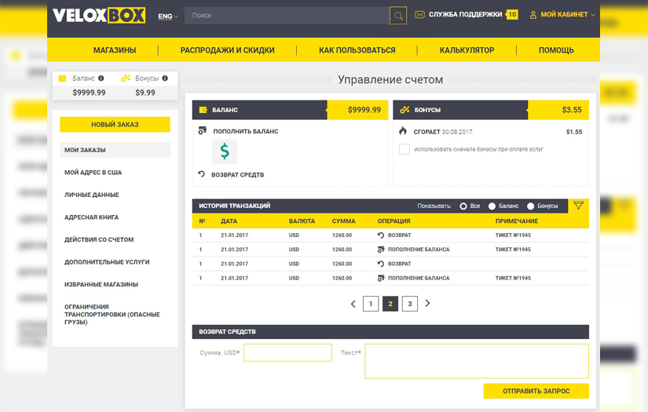Click Возврат средств link under balance
648x412 pixels.
(x=238, y=175)
